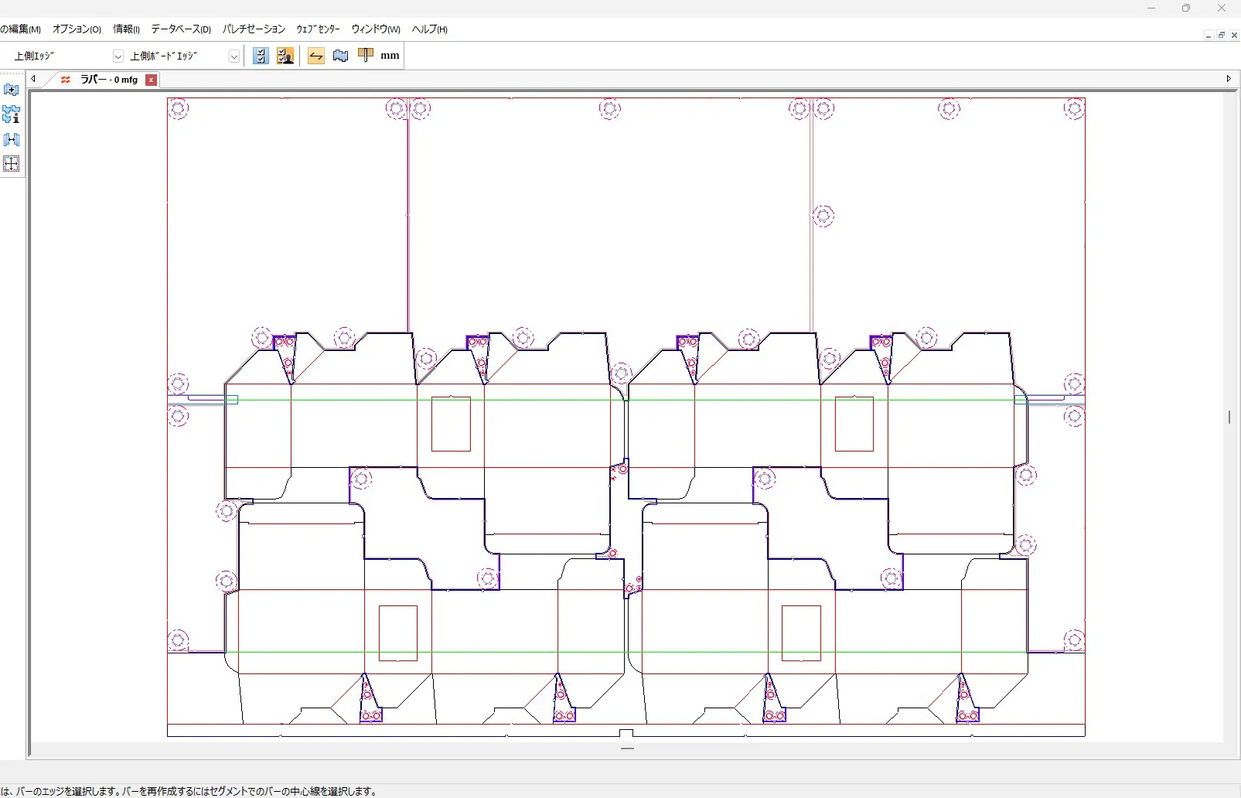Toggle the orange reverse-arrows direction icon

tap(315, 56)
